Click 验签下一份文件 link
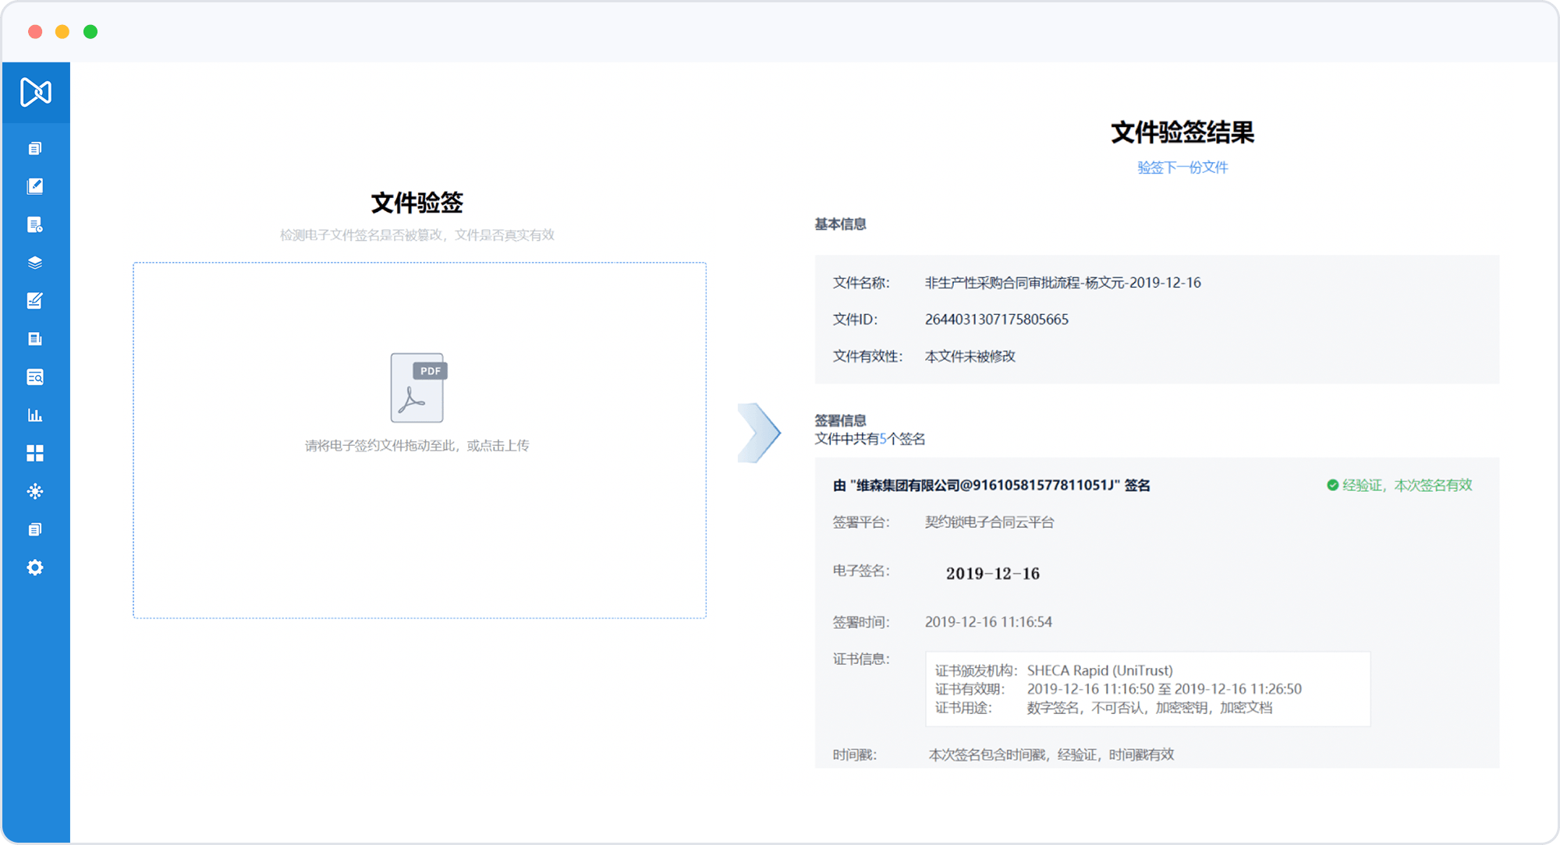Image resolution: width=1560 pixels, height=845 pixels. (x=1182, y=168)
